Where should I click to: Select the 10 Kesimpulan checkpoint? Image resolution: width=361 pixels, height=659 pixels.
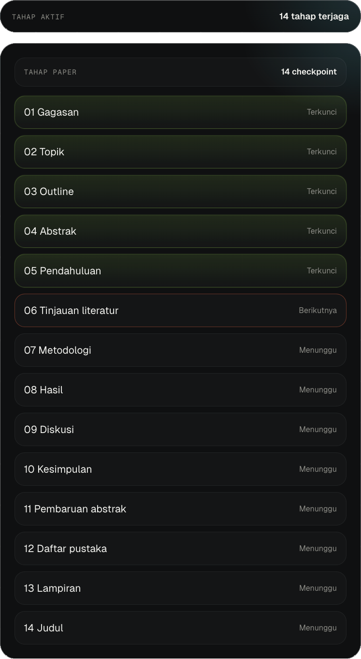click(180, 469)
